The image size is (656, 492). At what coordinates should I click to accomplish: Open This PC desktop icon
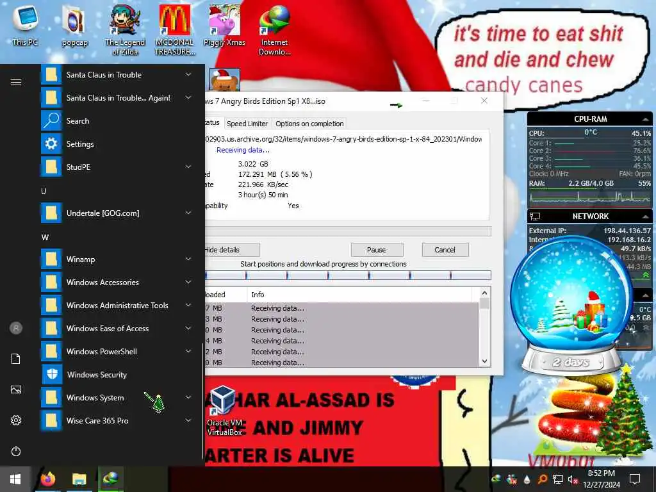click(25, 25)
